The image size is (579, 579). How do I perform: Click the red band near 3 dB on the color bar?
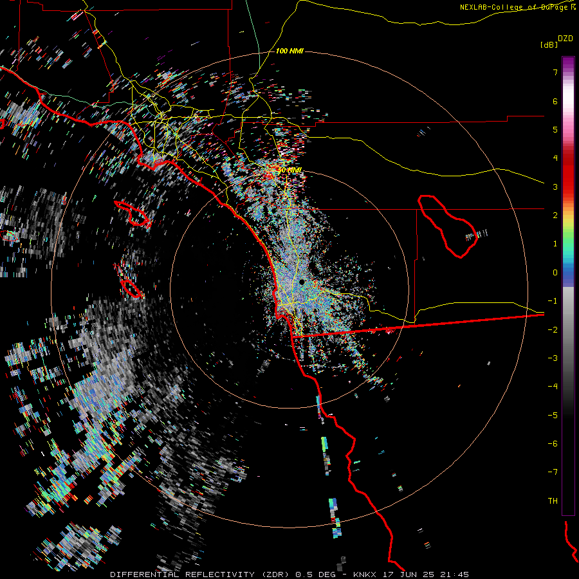(568, 185)
